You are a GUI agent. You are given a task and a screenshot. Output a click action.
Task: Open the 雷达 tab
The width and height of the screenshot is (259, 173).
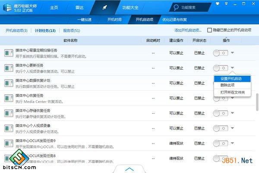coord(79,8)
